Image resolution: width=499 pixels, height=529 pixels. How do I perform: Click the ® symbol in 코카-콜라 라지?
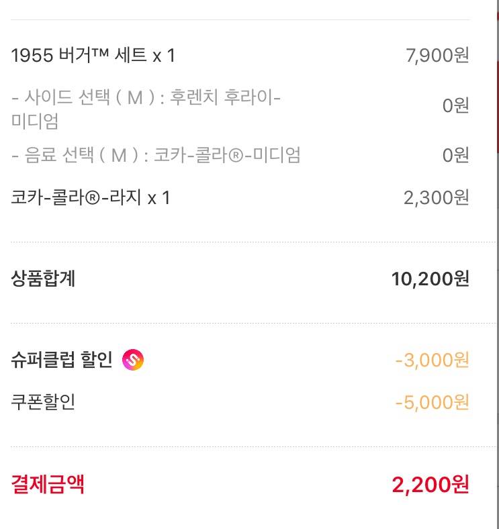pos(92,199)
